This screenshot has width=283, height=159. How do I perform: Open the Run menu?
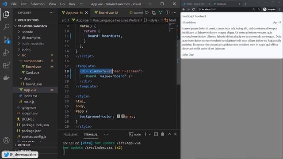(x=72, y=4)
